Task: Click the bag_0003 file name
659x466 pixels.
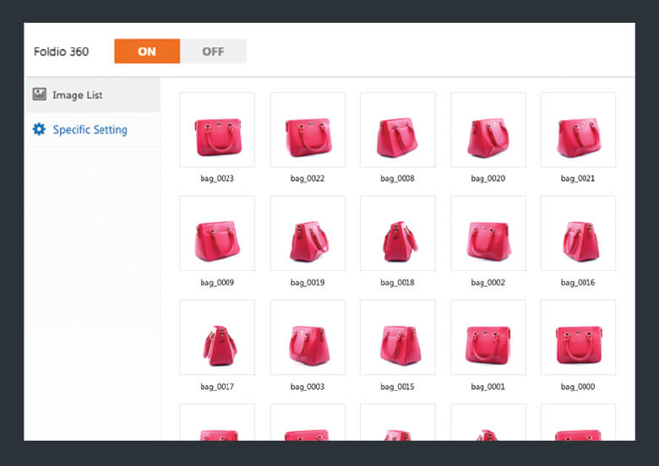Action: [308, 387]
